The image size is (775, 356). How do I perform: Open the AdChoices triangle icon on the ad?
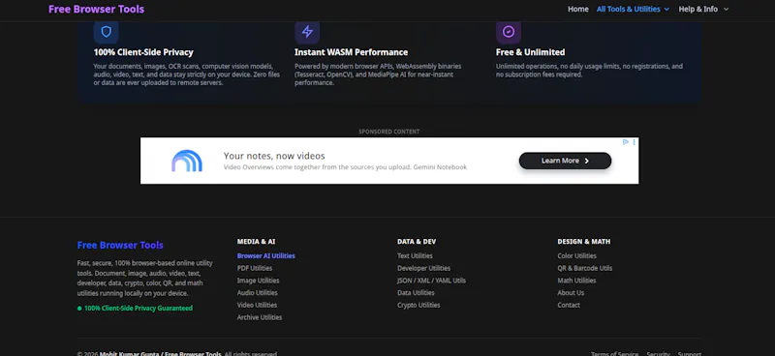pos(625,142)
